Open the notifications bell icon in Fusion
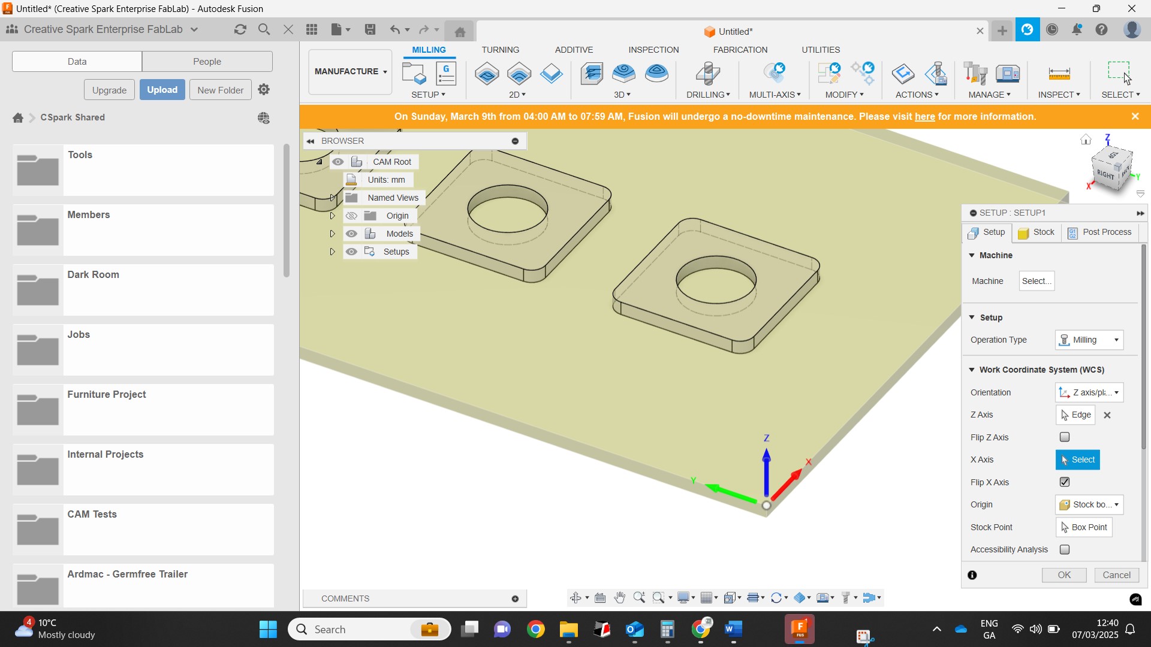1151x647 pixels. [x=1077, y=29]
